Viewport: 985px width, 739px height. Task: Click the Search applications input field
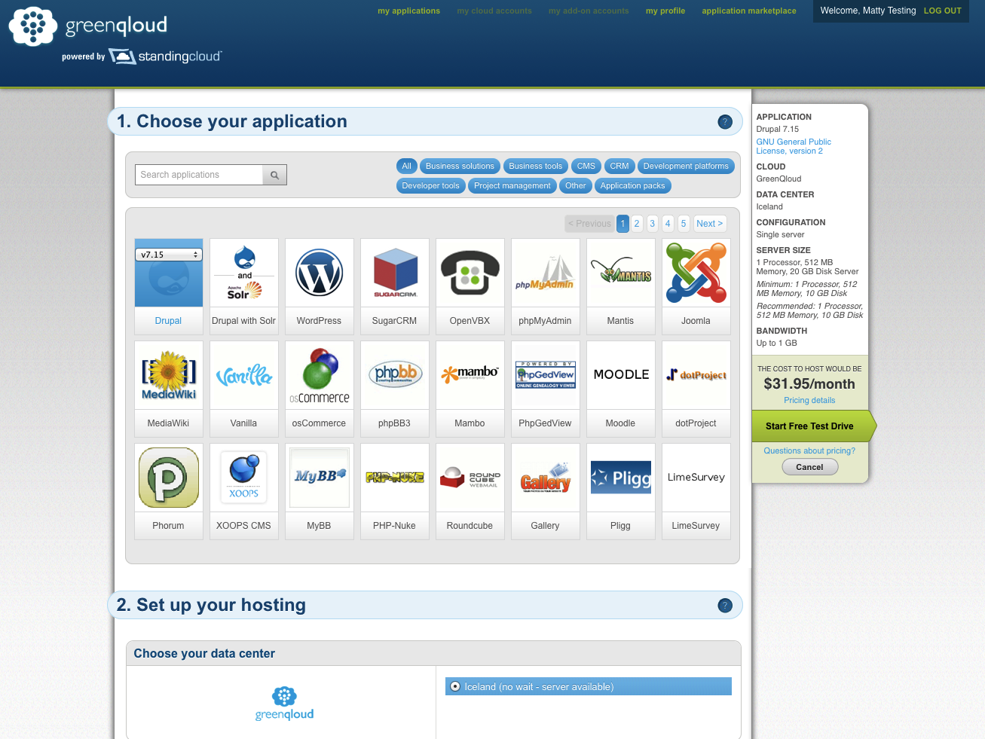click(x=199, y=175)
